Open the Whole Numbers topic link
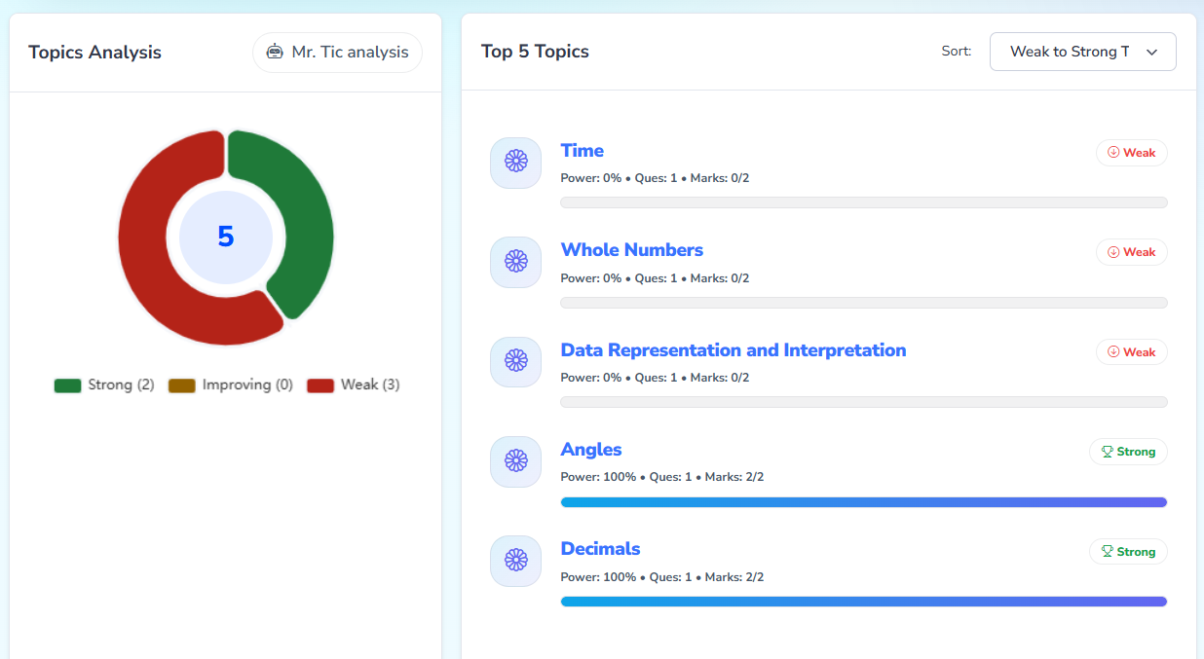1204x659 pixels. pyautogui.click(x=631, y=250)
